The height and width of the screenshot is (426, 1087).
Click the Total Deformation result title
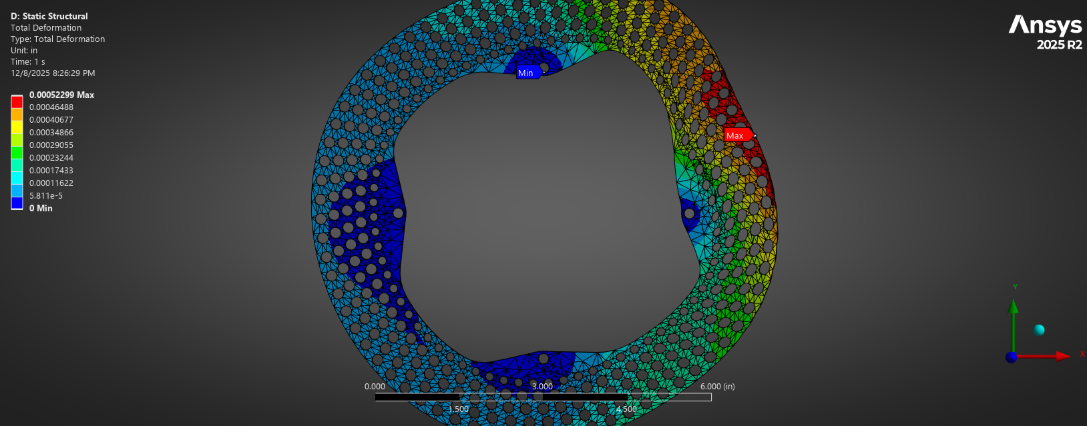pos(46,27)
